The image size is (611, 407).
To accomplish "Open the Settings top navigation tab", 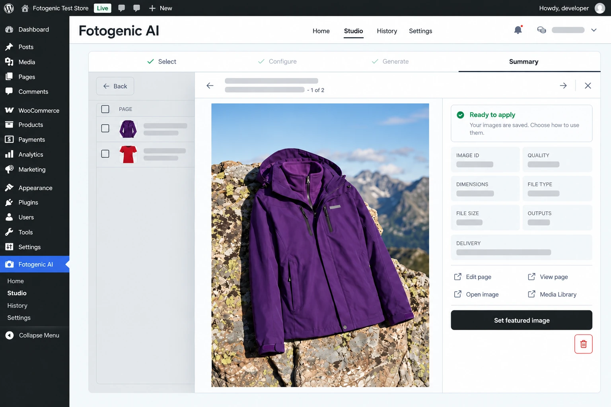I will 420,31.
